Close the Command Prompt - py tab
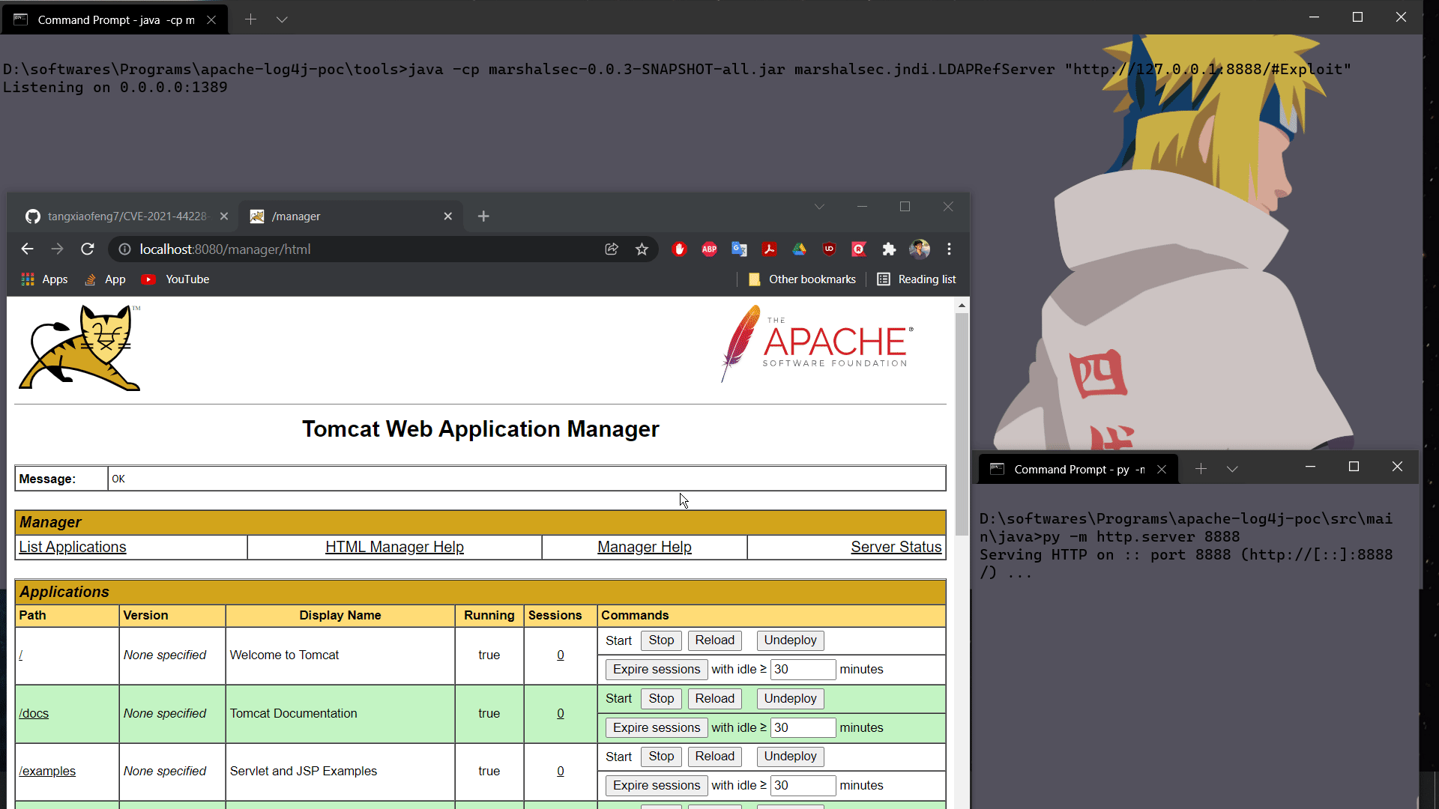 (1162, 470)
